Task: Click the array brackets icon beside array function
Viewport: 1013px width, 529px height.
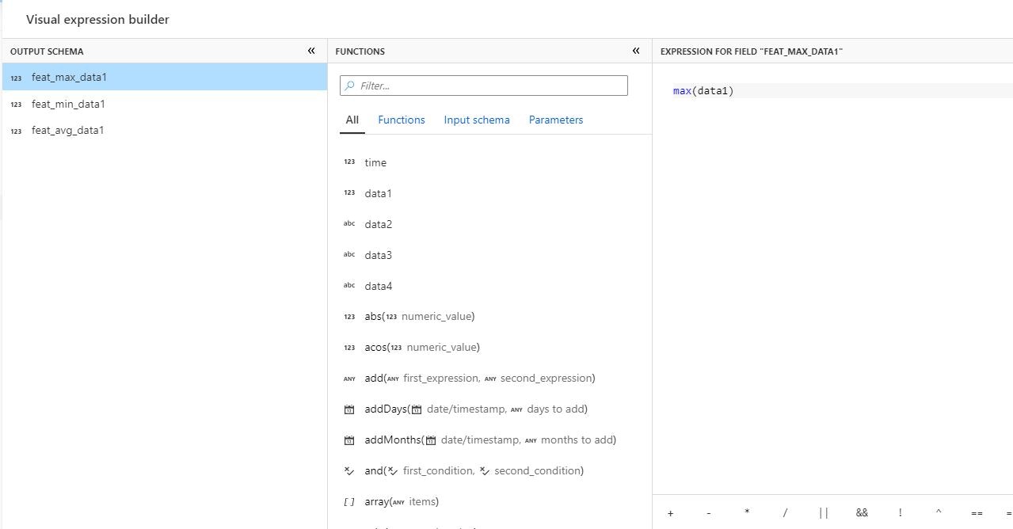Action: (x=348, y=500)
